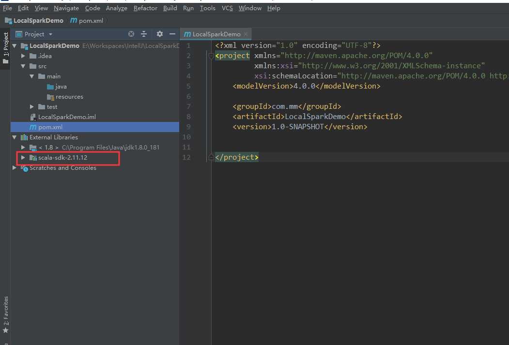Collapse the LocalSparkDemo root tree node

click(14, 45)
